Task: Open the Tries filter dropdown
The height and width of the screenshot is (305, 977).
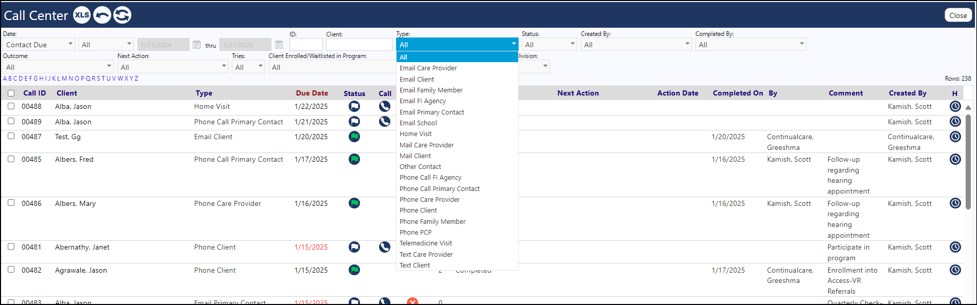Action: tap(248, 67)
